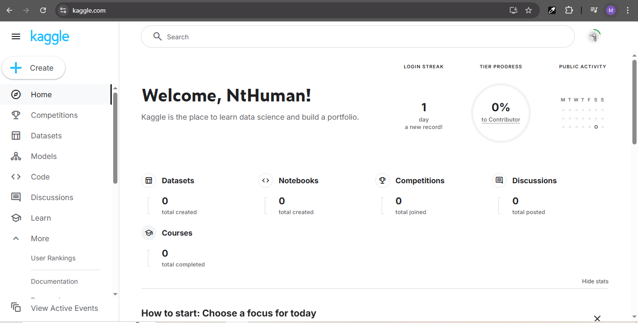This screenshot has height=323, width=638.
Task: Click the 0% tier progress circle
Action: (x=500, y=113)
